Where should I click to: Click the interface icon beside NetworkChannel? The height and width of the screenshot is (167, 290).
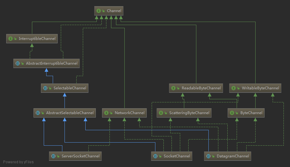point(106,113)
